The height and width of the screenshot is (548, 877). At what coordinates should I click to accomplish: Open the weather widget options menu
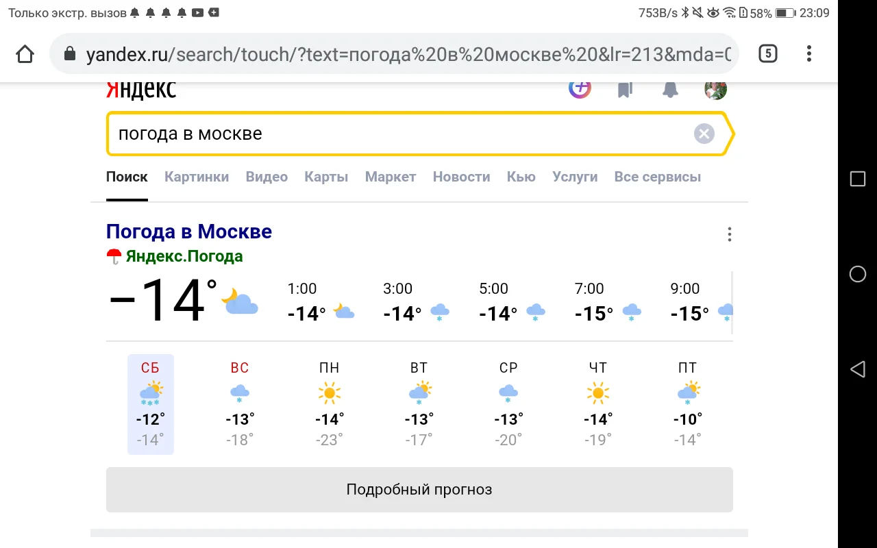point(729,234)
